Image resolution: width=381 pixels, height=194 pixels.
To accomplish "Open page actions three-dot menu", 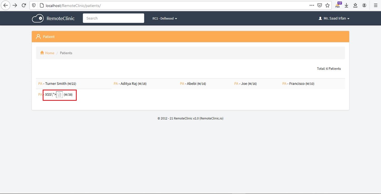I will (312, 5).
